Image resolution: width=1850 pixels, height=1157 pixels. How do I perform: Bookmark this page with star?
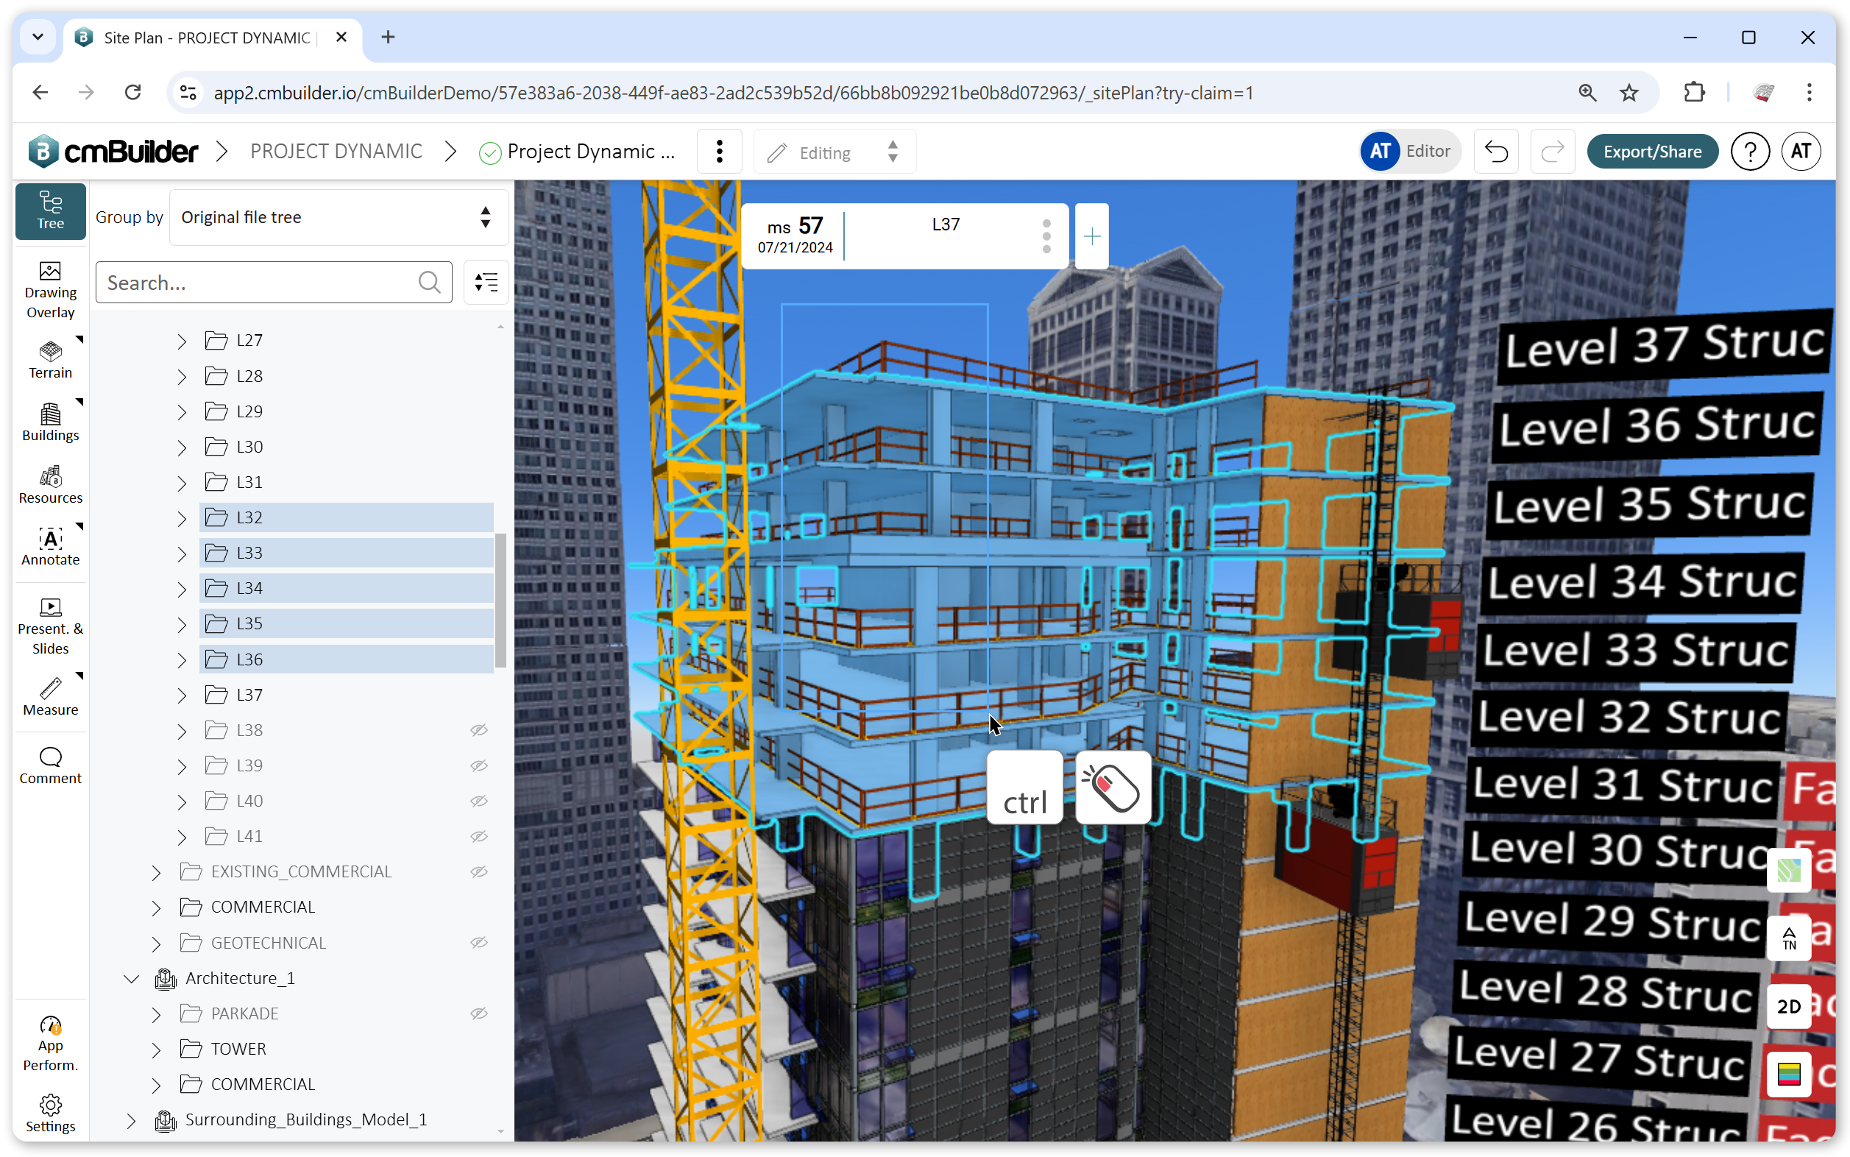pyautogui.click(x=1628, y=93)
